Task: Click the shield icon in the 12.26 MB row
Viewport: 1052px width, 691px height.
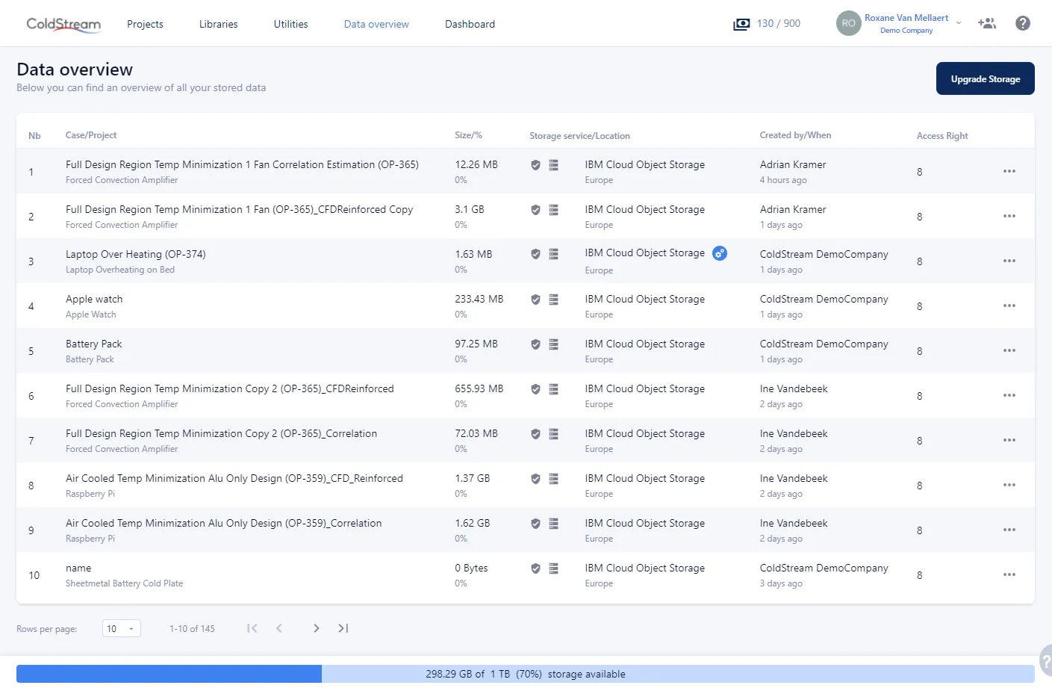Action: point(535,165)
